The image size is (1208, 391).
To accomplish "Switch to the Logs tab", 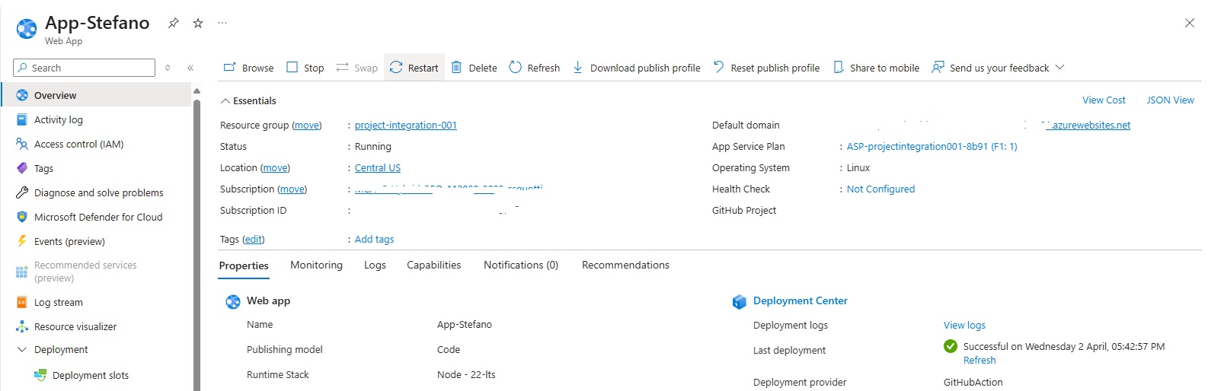I will 375,265.
